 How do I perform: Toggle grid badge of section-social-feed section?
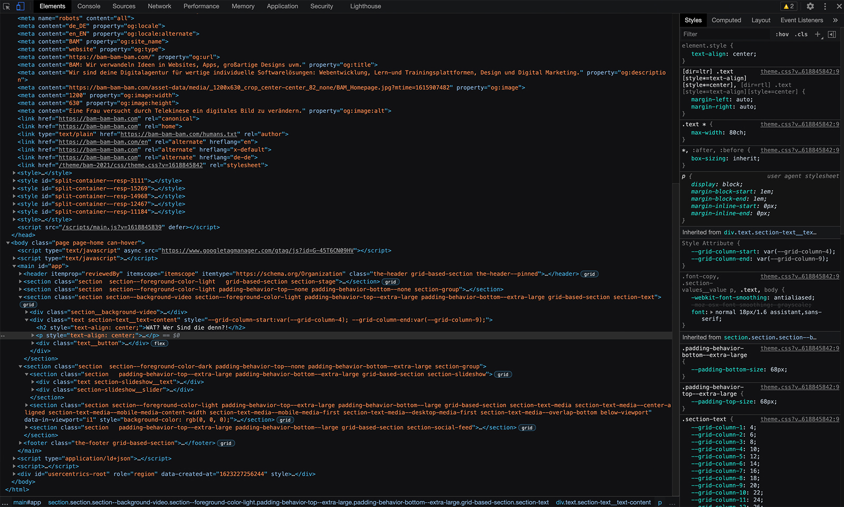pyautogui.click(x=527, y=428)
